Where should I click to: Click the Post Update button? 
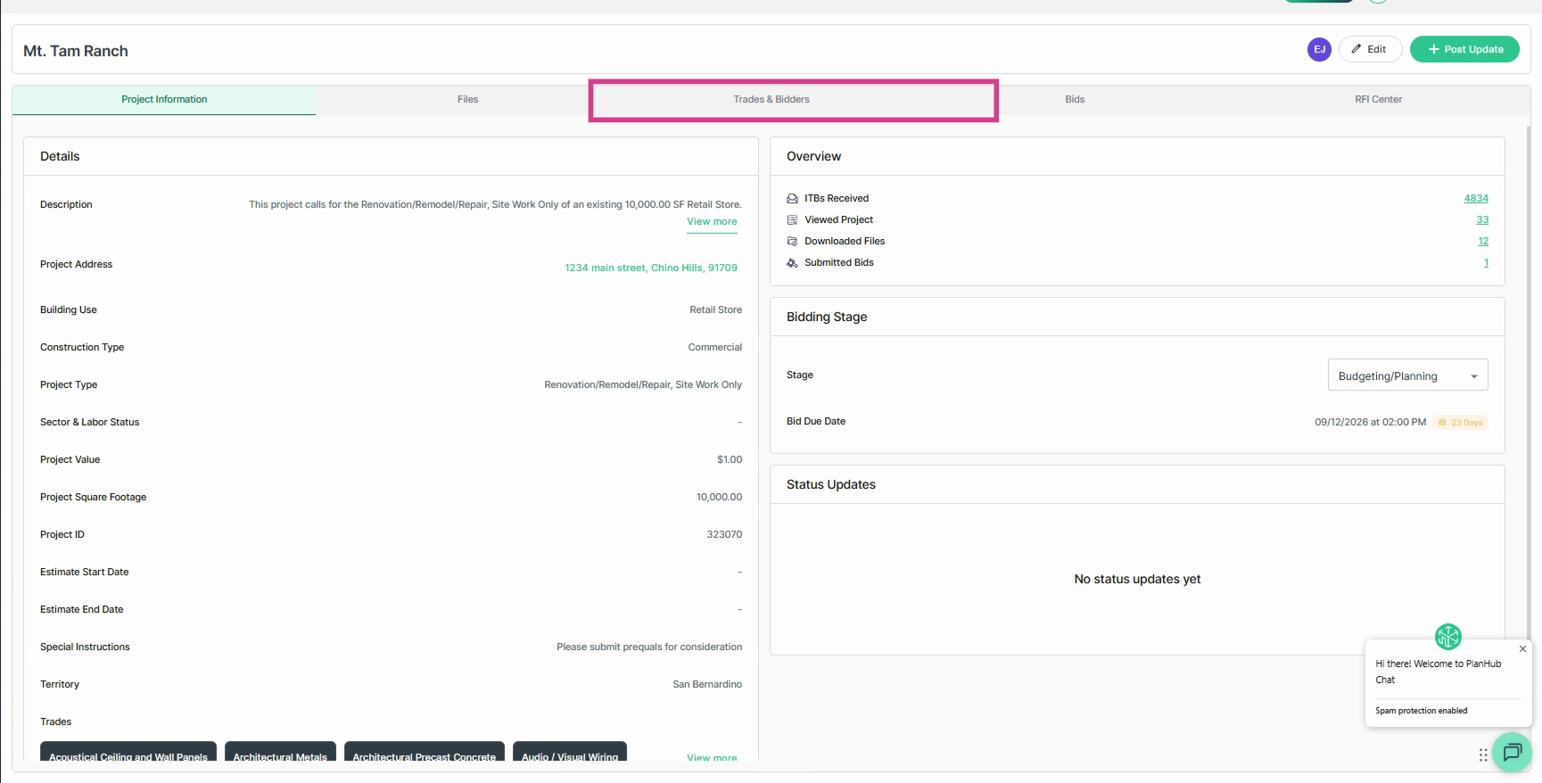click(x=1464, y=50)
